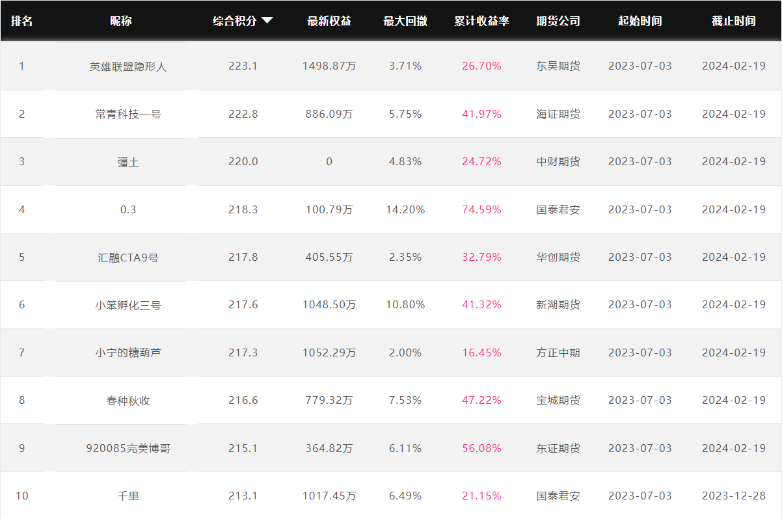Click equity value 1048.50万
The width and height of the screenshot is (782, 519).
click(x=329, y=304)
